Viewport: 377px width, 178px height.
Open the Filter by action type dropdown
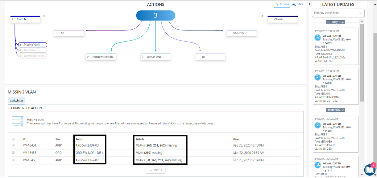tap(338, 13)
